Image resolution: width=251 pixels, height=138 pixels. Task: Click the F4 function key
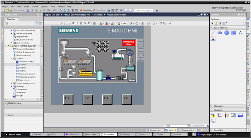point(127,99)
